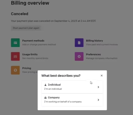Screen dimensions: 133x115
Task: Click 'I'm working on behalf of a company' text
Action: pos(63,102)
